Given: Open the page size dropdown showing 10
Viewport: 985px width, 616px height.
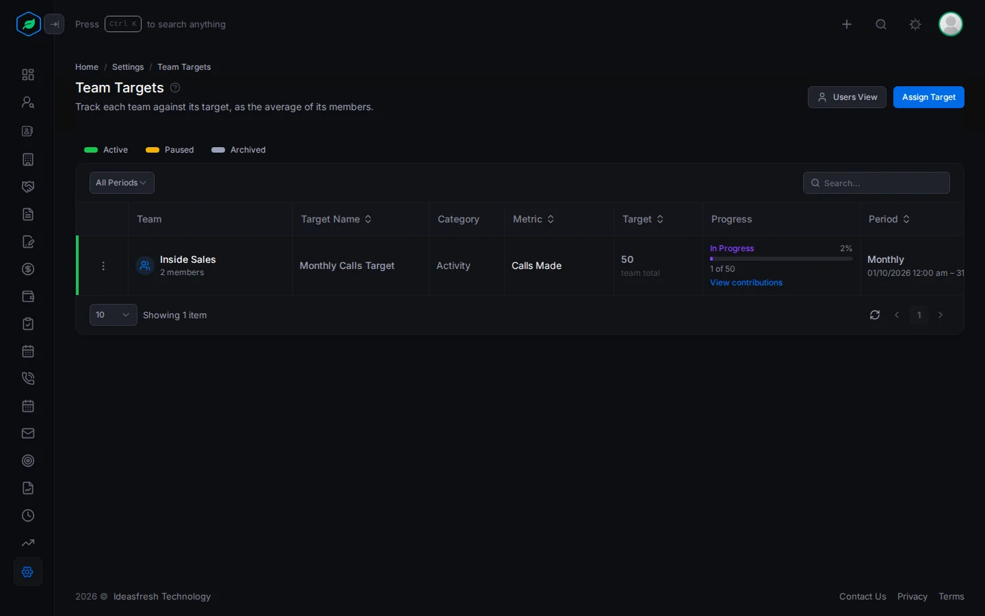Looking at the screenshot, I should [x=114, y=315].
